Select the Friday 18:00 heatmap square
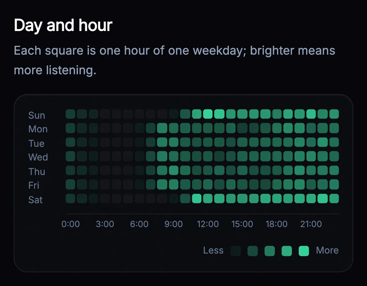Viewport: 367px width, 286px height. coord(277,185)
